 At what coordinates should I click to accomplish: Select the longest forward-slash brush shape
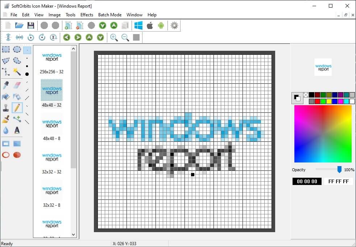tap(27, 98)
